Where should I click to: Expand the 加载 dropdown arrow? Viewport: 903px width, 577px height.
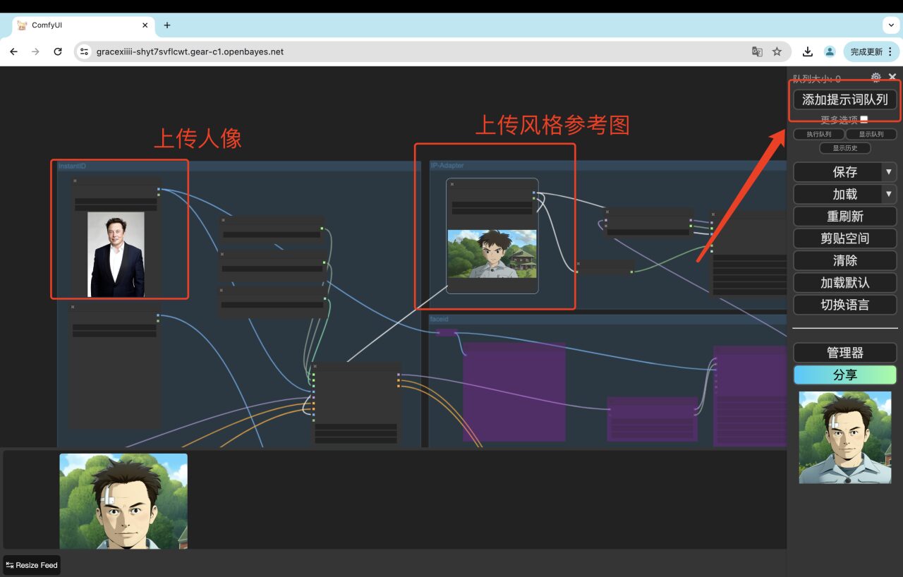889,194
